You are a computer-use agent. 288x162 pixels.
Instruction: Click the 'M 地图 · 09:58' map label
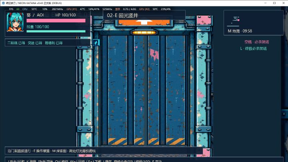(x=240, y=31)
